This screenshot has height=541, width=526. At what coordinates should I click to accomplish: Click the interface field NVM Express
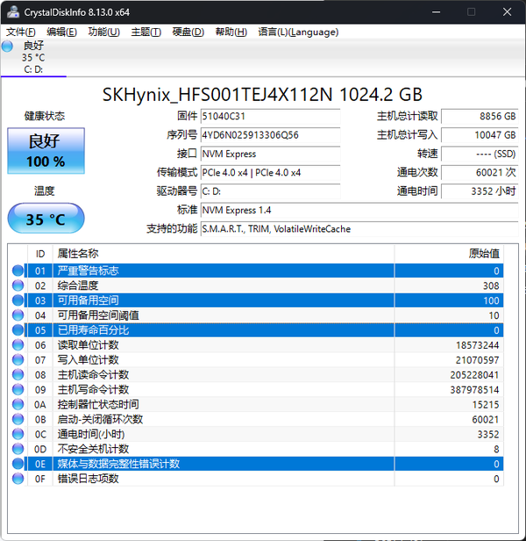[x=270, y=154]
